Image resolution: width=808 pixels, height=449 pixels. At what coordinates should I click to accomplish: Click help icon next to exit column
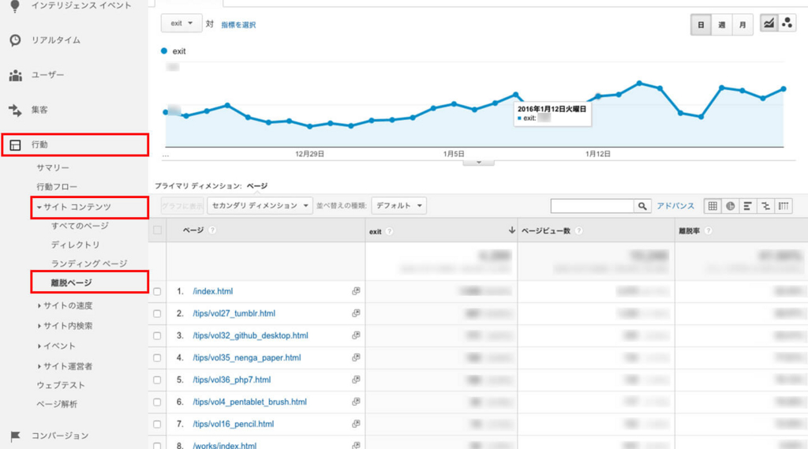[390, 231]
